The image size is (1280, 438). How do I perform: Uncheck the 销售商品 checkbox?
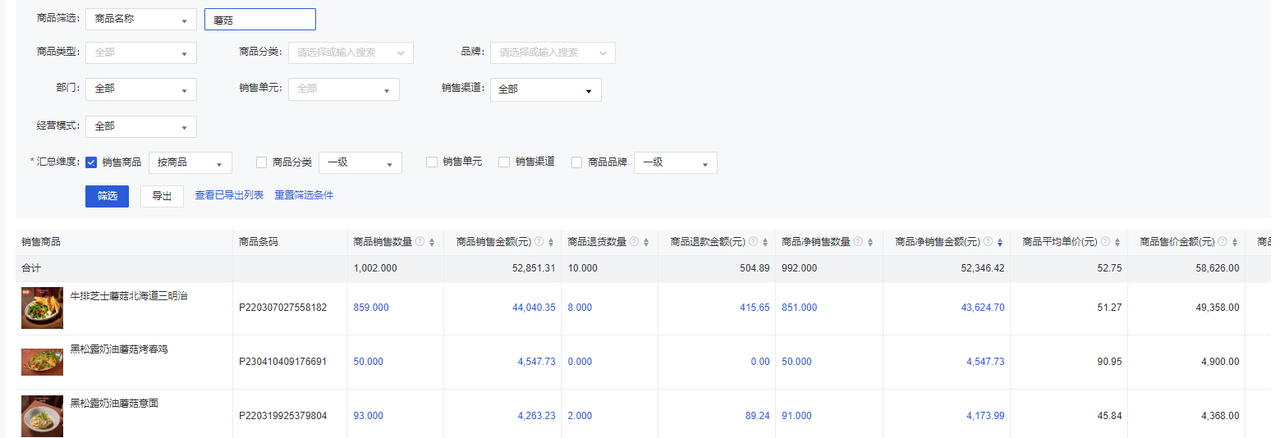(91, 162)
